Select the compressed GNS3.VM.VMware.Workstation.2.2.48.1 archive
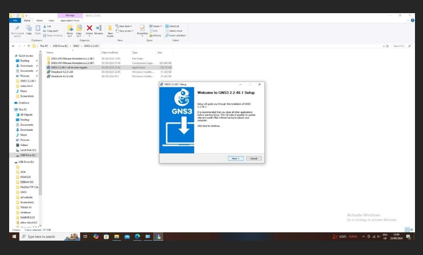The width and height of the screenshot is (423, 255). click(109, 63)
